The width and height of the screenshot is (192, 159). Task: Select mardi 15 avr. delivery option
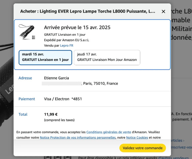(45, 58)
